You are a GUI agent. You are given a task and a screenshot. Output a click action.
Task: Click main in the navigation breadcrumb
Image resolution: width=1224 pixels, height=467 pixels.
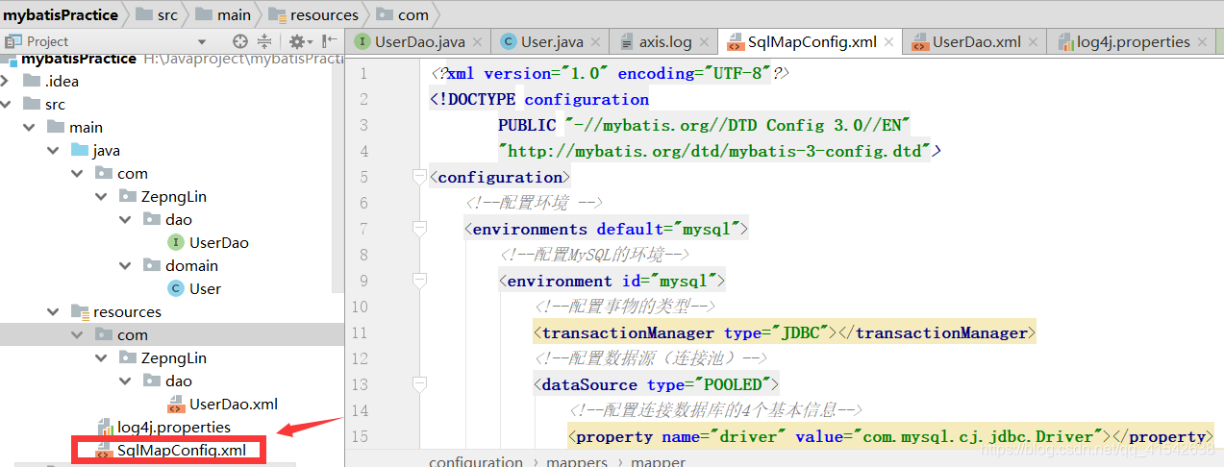point(235,14)
